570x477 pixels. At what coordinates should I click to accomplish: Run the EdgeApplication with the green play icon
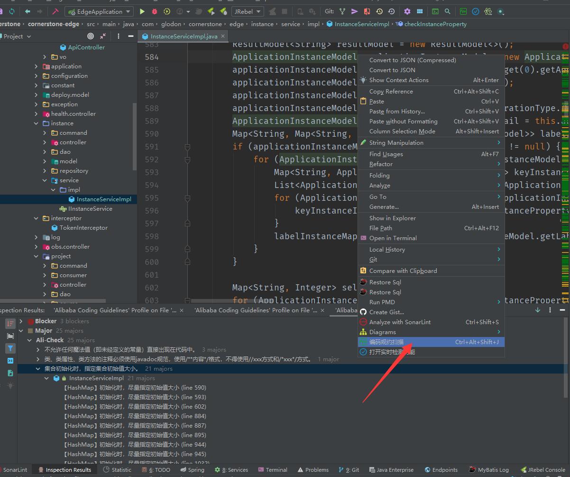tap(142, 11)
